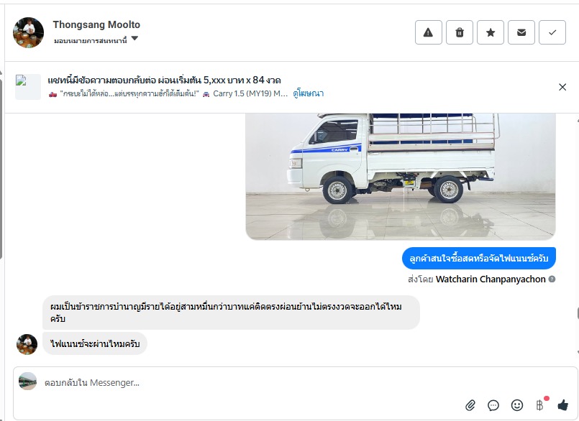
Task: Dismiss the ad reply banner
Action: point(562,87)
